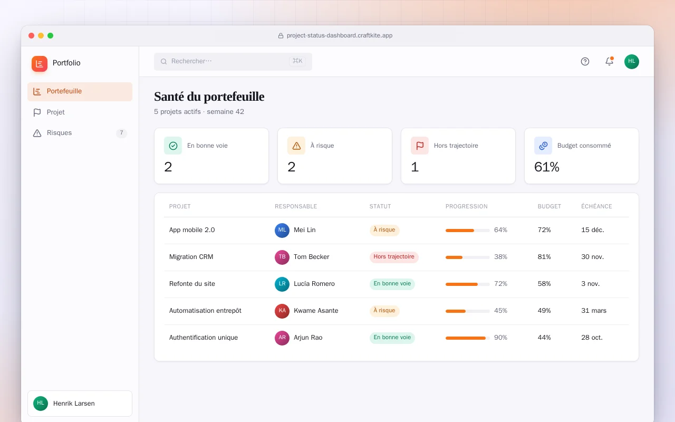Open the help question mark icon
Image resolution: width=675 pixels, height=422 pixels.
pyautogui.click(x=585, y=61)
